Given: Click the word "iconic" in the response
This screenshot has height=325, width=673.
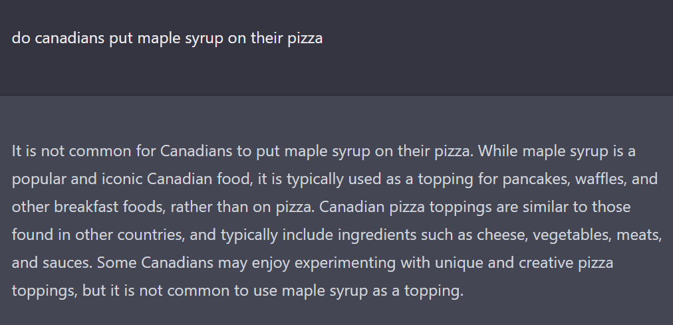Looking at the screenshot, I should coord(122,179).
